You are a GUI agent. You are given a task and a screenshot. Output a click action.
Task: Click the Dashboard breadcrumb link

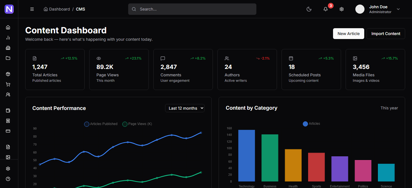pyautogui.click(x=57, y=9)
